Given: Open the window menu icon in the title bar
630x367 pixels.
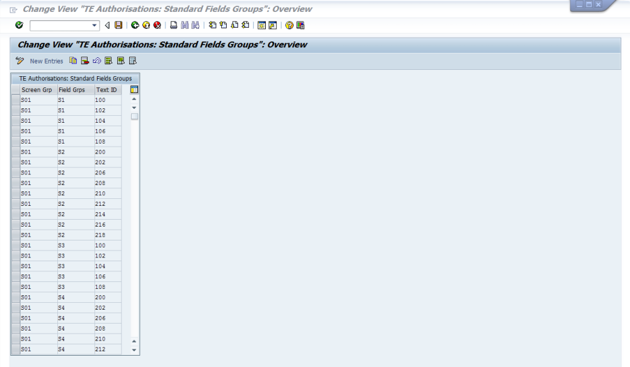Looking at the screenshot, I should (x=13, y=10).
